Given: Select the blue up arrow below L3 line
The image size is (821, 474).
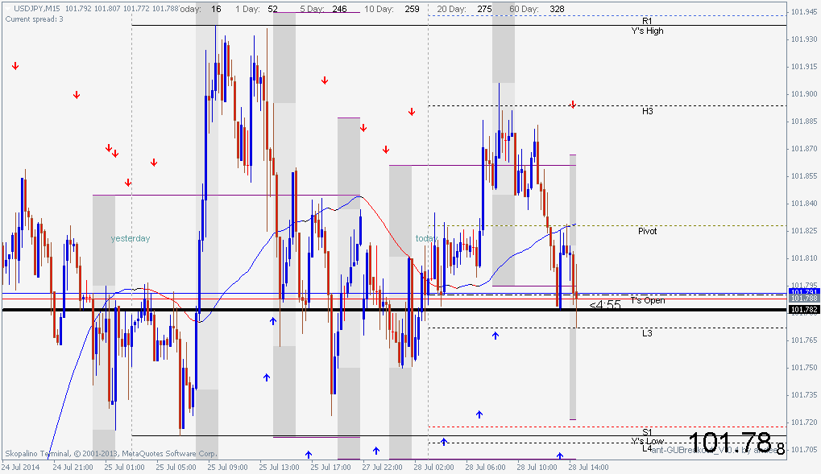Looking at the screenshot, I should (x=496, y=335).
